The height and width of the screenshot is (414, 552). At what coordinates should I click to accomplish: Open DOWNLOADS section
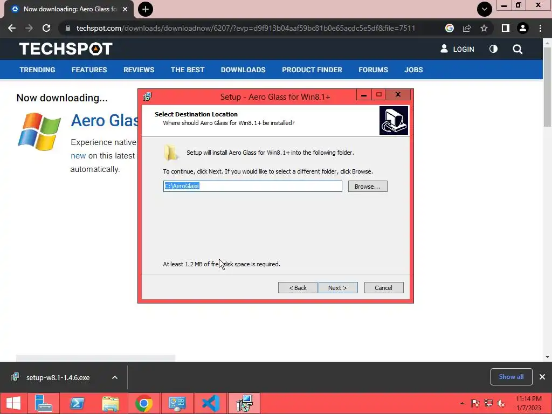[x=243, y=70]
